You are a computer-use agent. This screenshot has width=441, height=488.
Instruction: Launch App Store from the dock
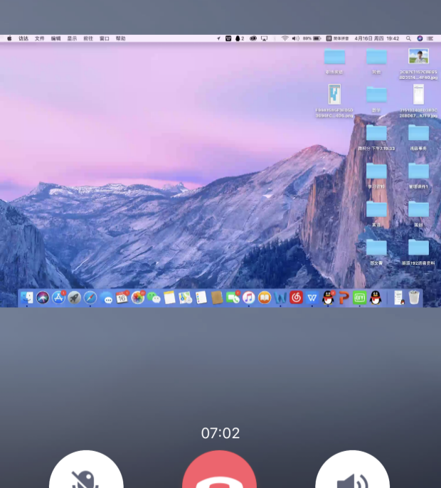(58, 298)
